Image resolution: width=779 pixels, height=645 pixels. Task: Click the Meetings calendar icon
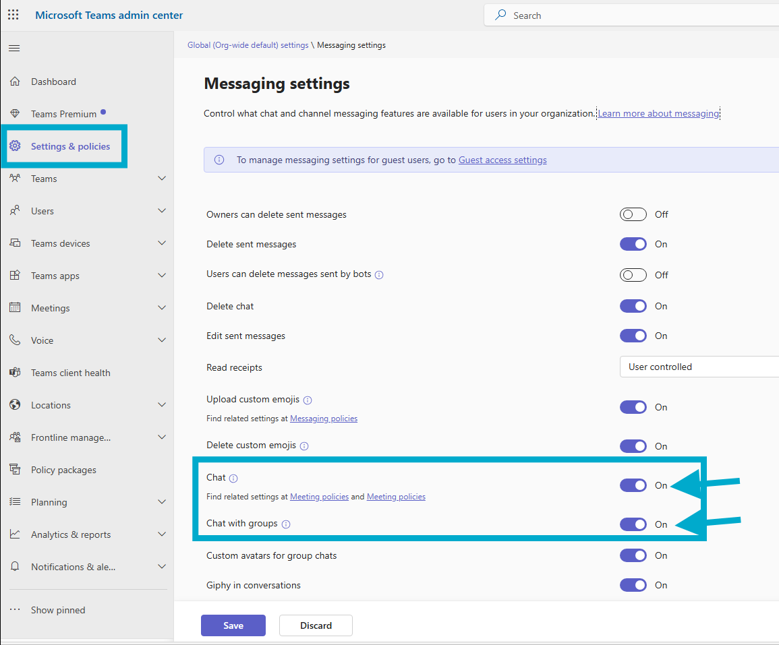(15, 308)
